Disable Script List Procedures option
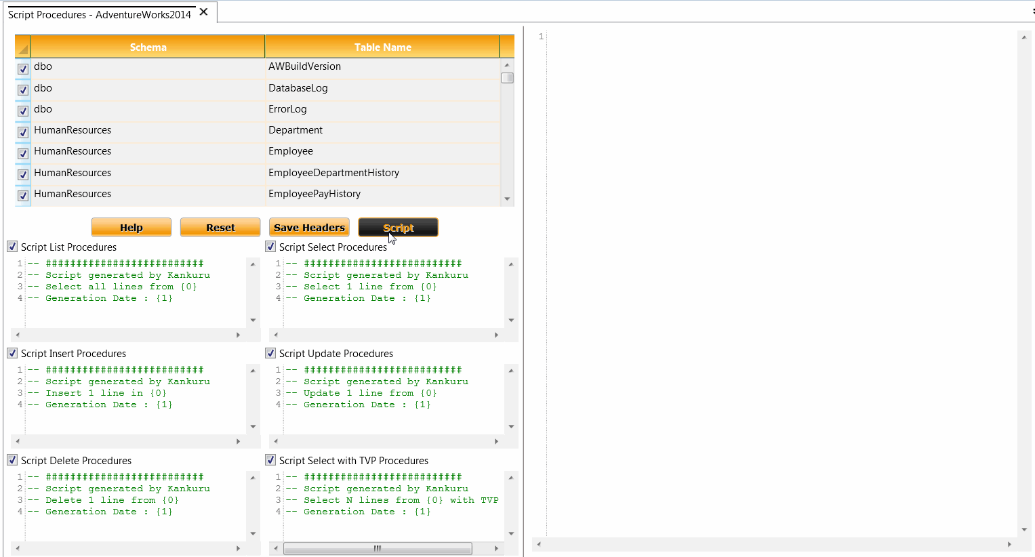1035x557 pixels. (x=12, y=247)
